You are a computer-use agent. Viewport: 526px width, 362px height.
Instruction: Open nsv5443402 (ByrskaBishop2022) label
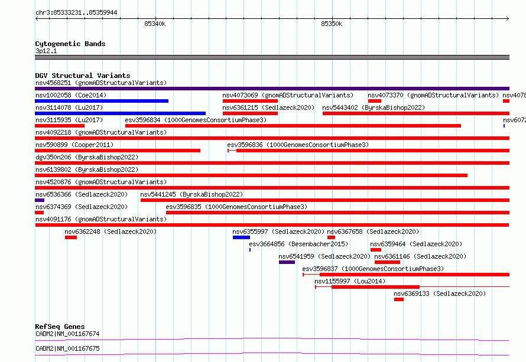pyautogui.click(x=374, y=107)
